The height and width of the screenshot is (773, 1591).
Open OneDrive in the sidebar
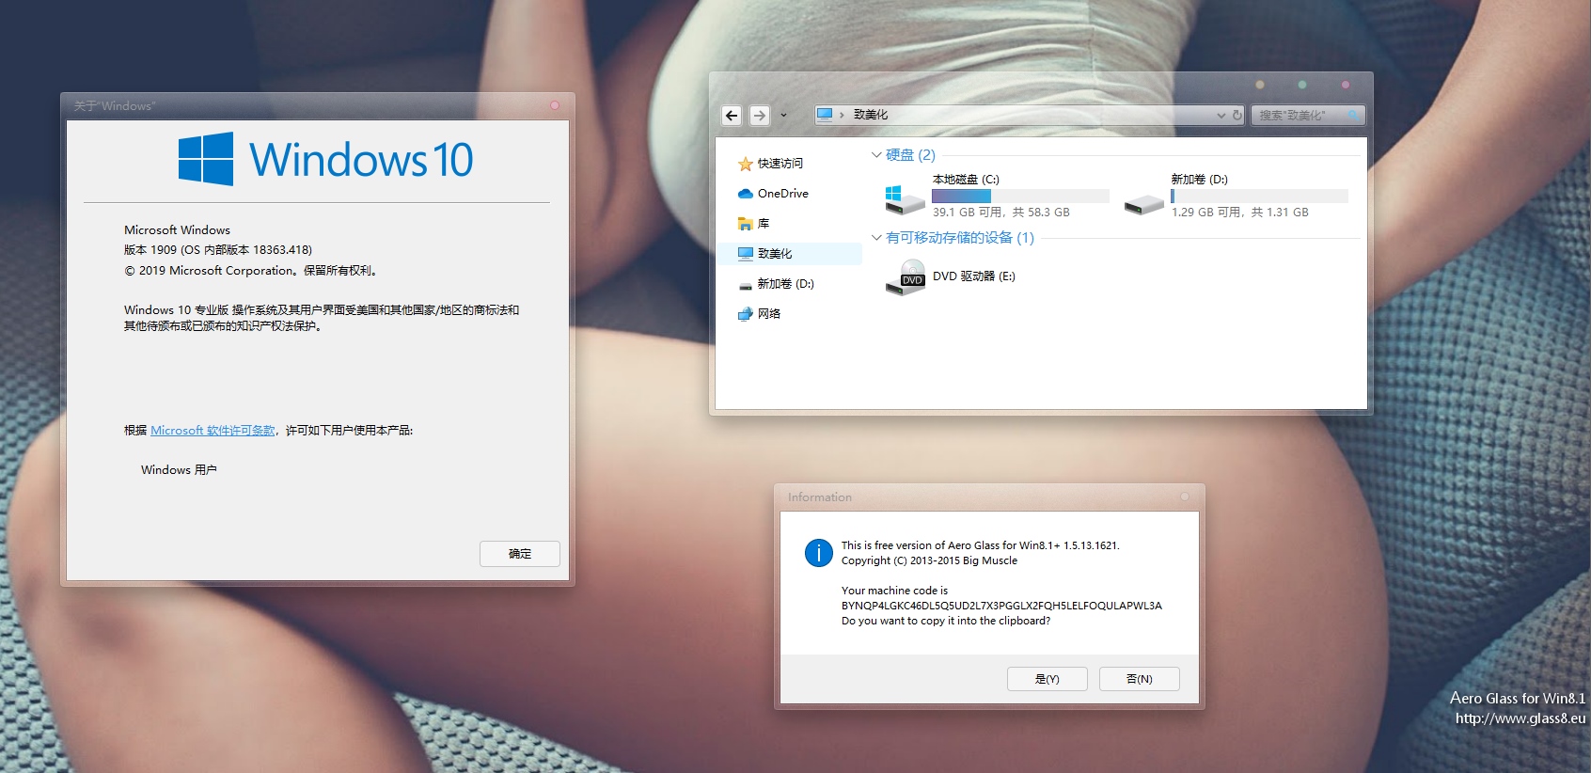coord(782,194)
